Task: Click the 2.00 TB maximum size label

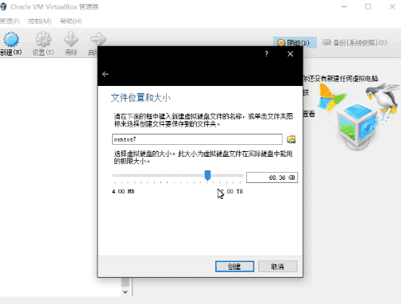Action: click(x=232, y=192)
